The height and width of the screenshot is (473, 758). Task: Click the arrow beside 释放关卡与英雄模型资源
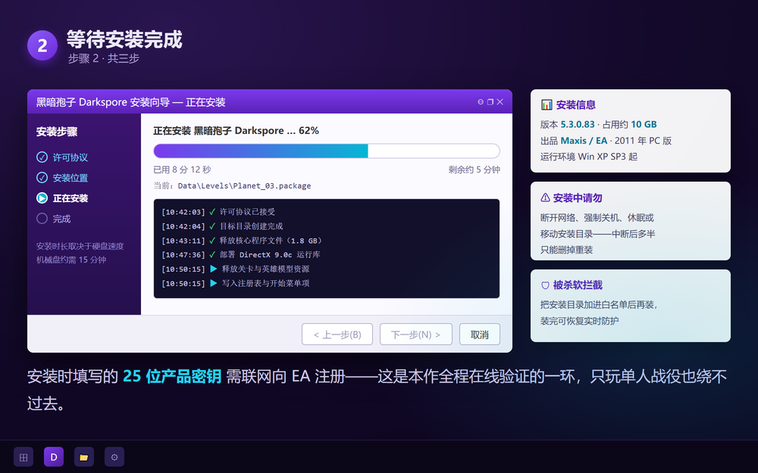tap(213, 269)
